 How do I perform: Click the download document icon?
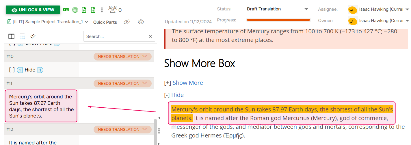[93, 10]
